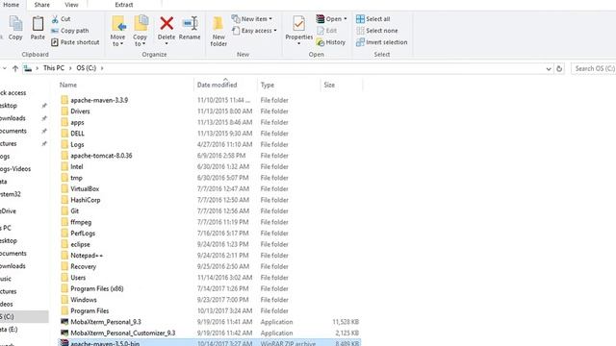Open the Easy access dropdown
This screenshot has height=346, width=616.
click(x=254, y=31)
